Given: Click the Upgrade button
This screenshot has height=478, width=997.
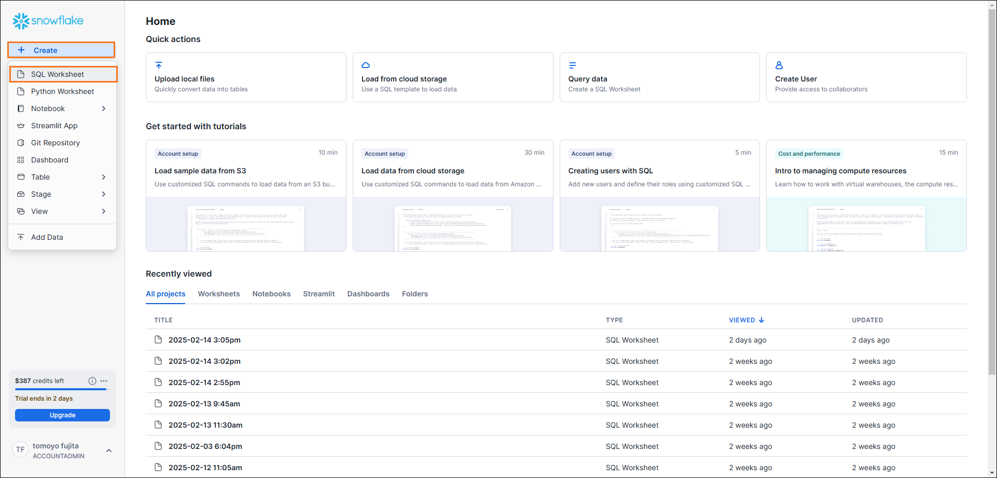Looking at the screenshot, I should click(62, 415).
